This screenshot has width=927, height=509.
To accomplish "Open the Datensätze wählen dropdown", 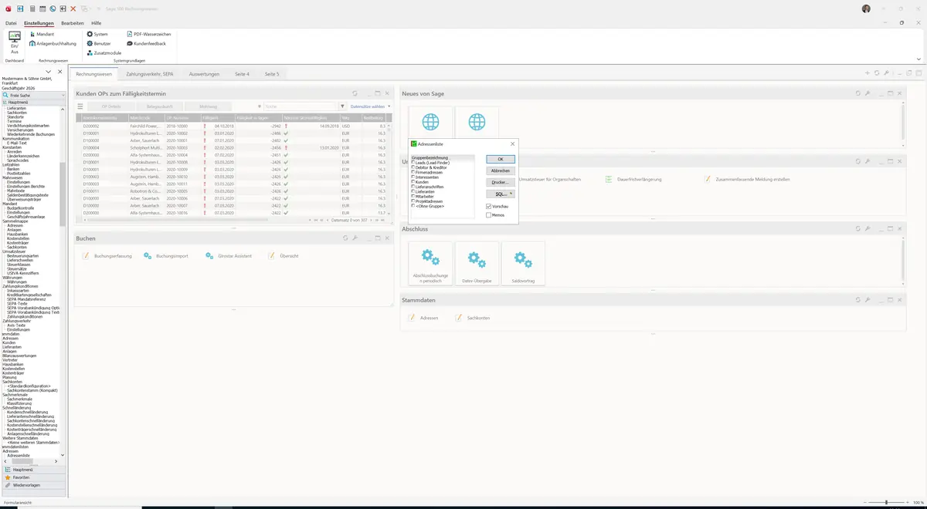I will click(371, 106).
